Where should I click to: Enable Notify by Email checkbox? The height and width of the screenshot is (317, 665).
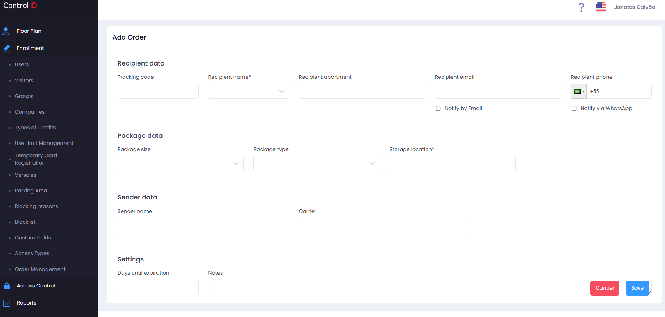point(438,109)
